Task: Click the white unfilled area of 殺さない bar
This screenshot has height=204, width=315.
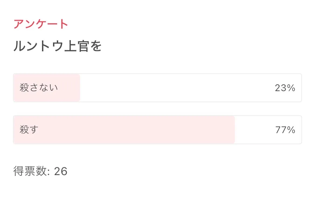Action: [175, 88]
